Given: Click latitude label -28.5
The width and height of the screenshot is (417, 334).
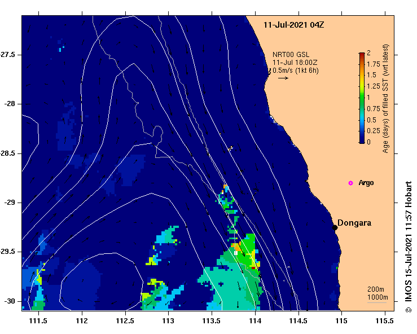Looking at the screenshot, I should pyautogui.click(x=7, y=153).
